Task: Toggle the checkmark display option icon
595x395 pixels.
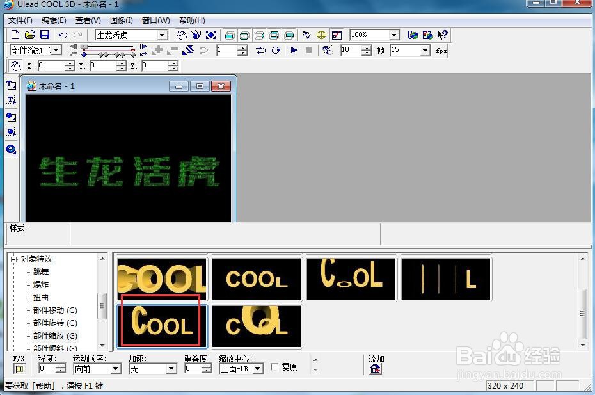Action: click(337, 35)
